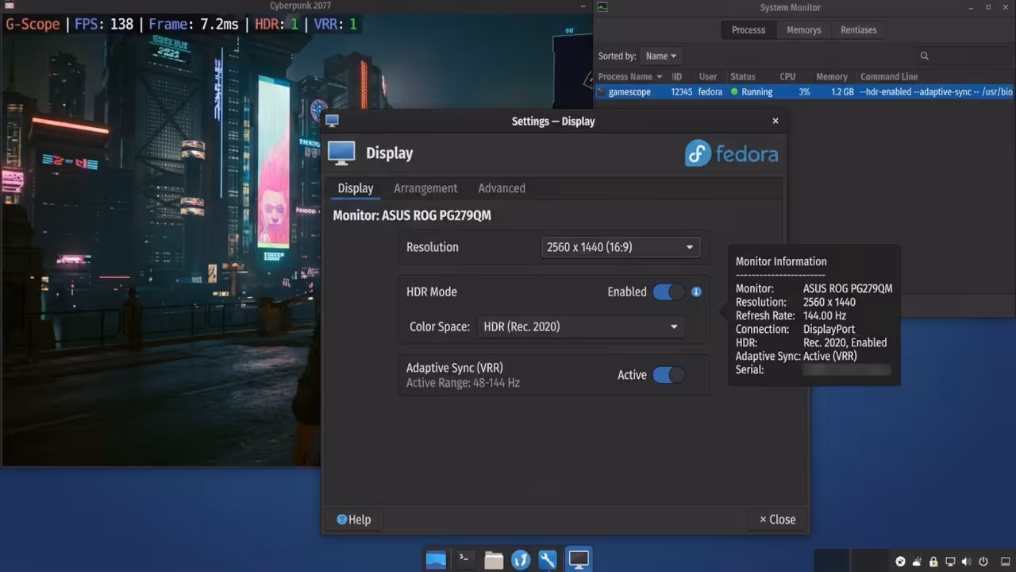The height and width of the screenshot is (572, 1016).
Task: Click the Process Name column sort arrow
Action: pos(659,77)
